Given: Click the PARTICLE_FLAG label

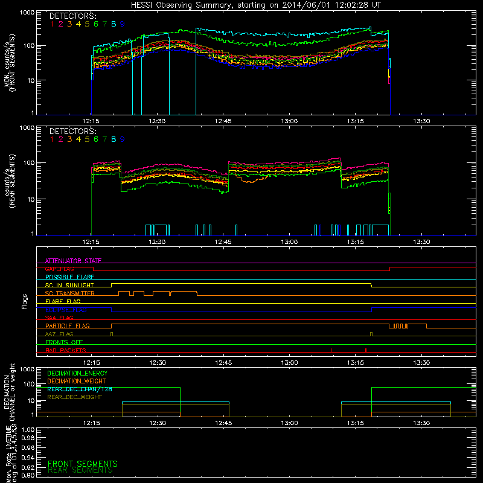Looking at the screenshot, I should 68,325.
